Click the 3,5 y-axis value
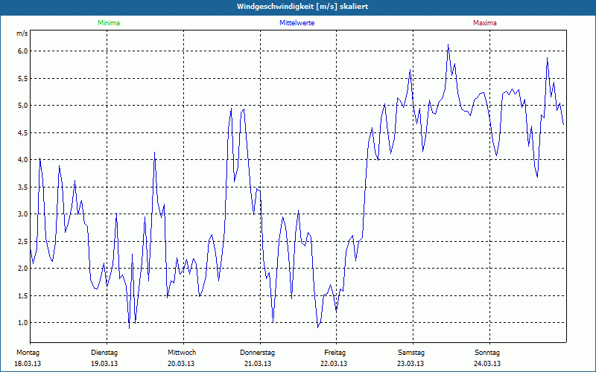This screenshot has width=596, height=372. [x=22, y=187]
